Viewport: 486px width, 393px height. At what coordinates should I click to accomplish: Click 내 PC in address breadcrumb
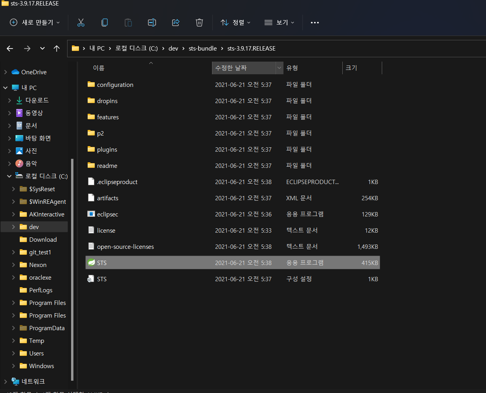coord(97,49)
